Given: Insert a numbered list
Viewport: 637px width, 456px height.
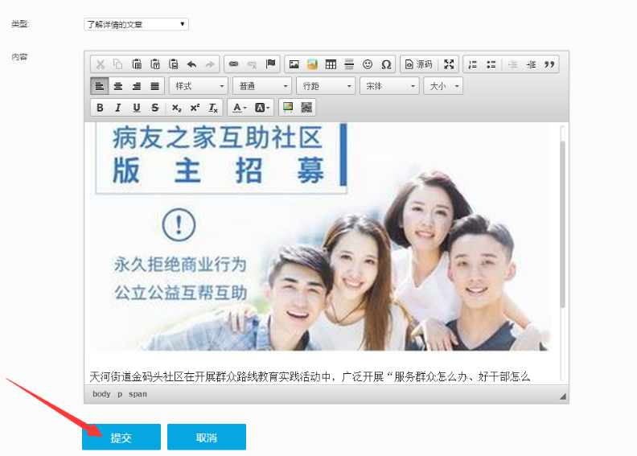Looking at the screenshot, I should 472,64.
